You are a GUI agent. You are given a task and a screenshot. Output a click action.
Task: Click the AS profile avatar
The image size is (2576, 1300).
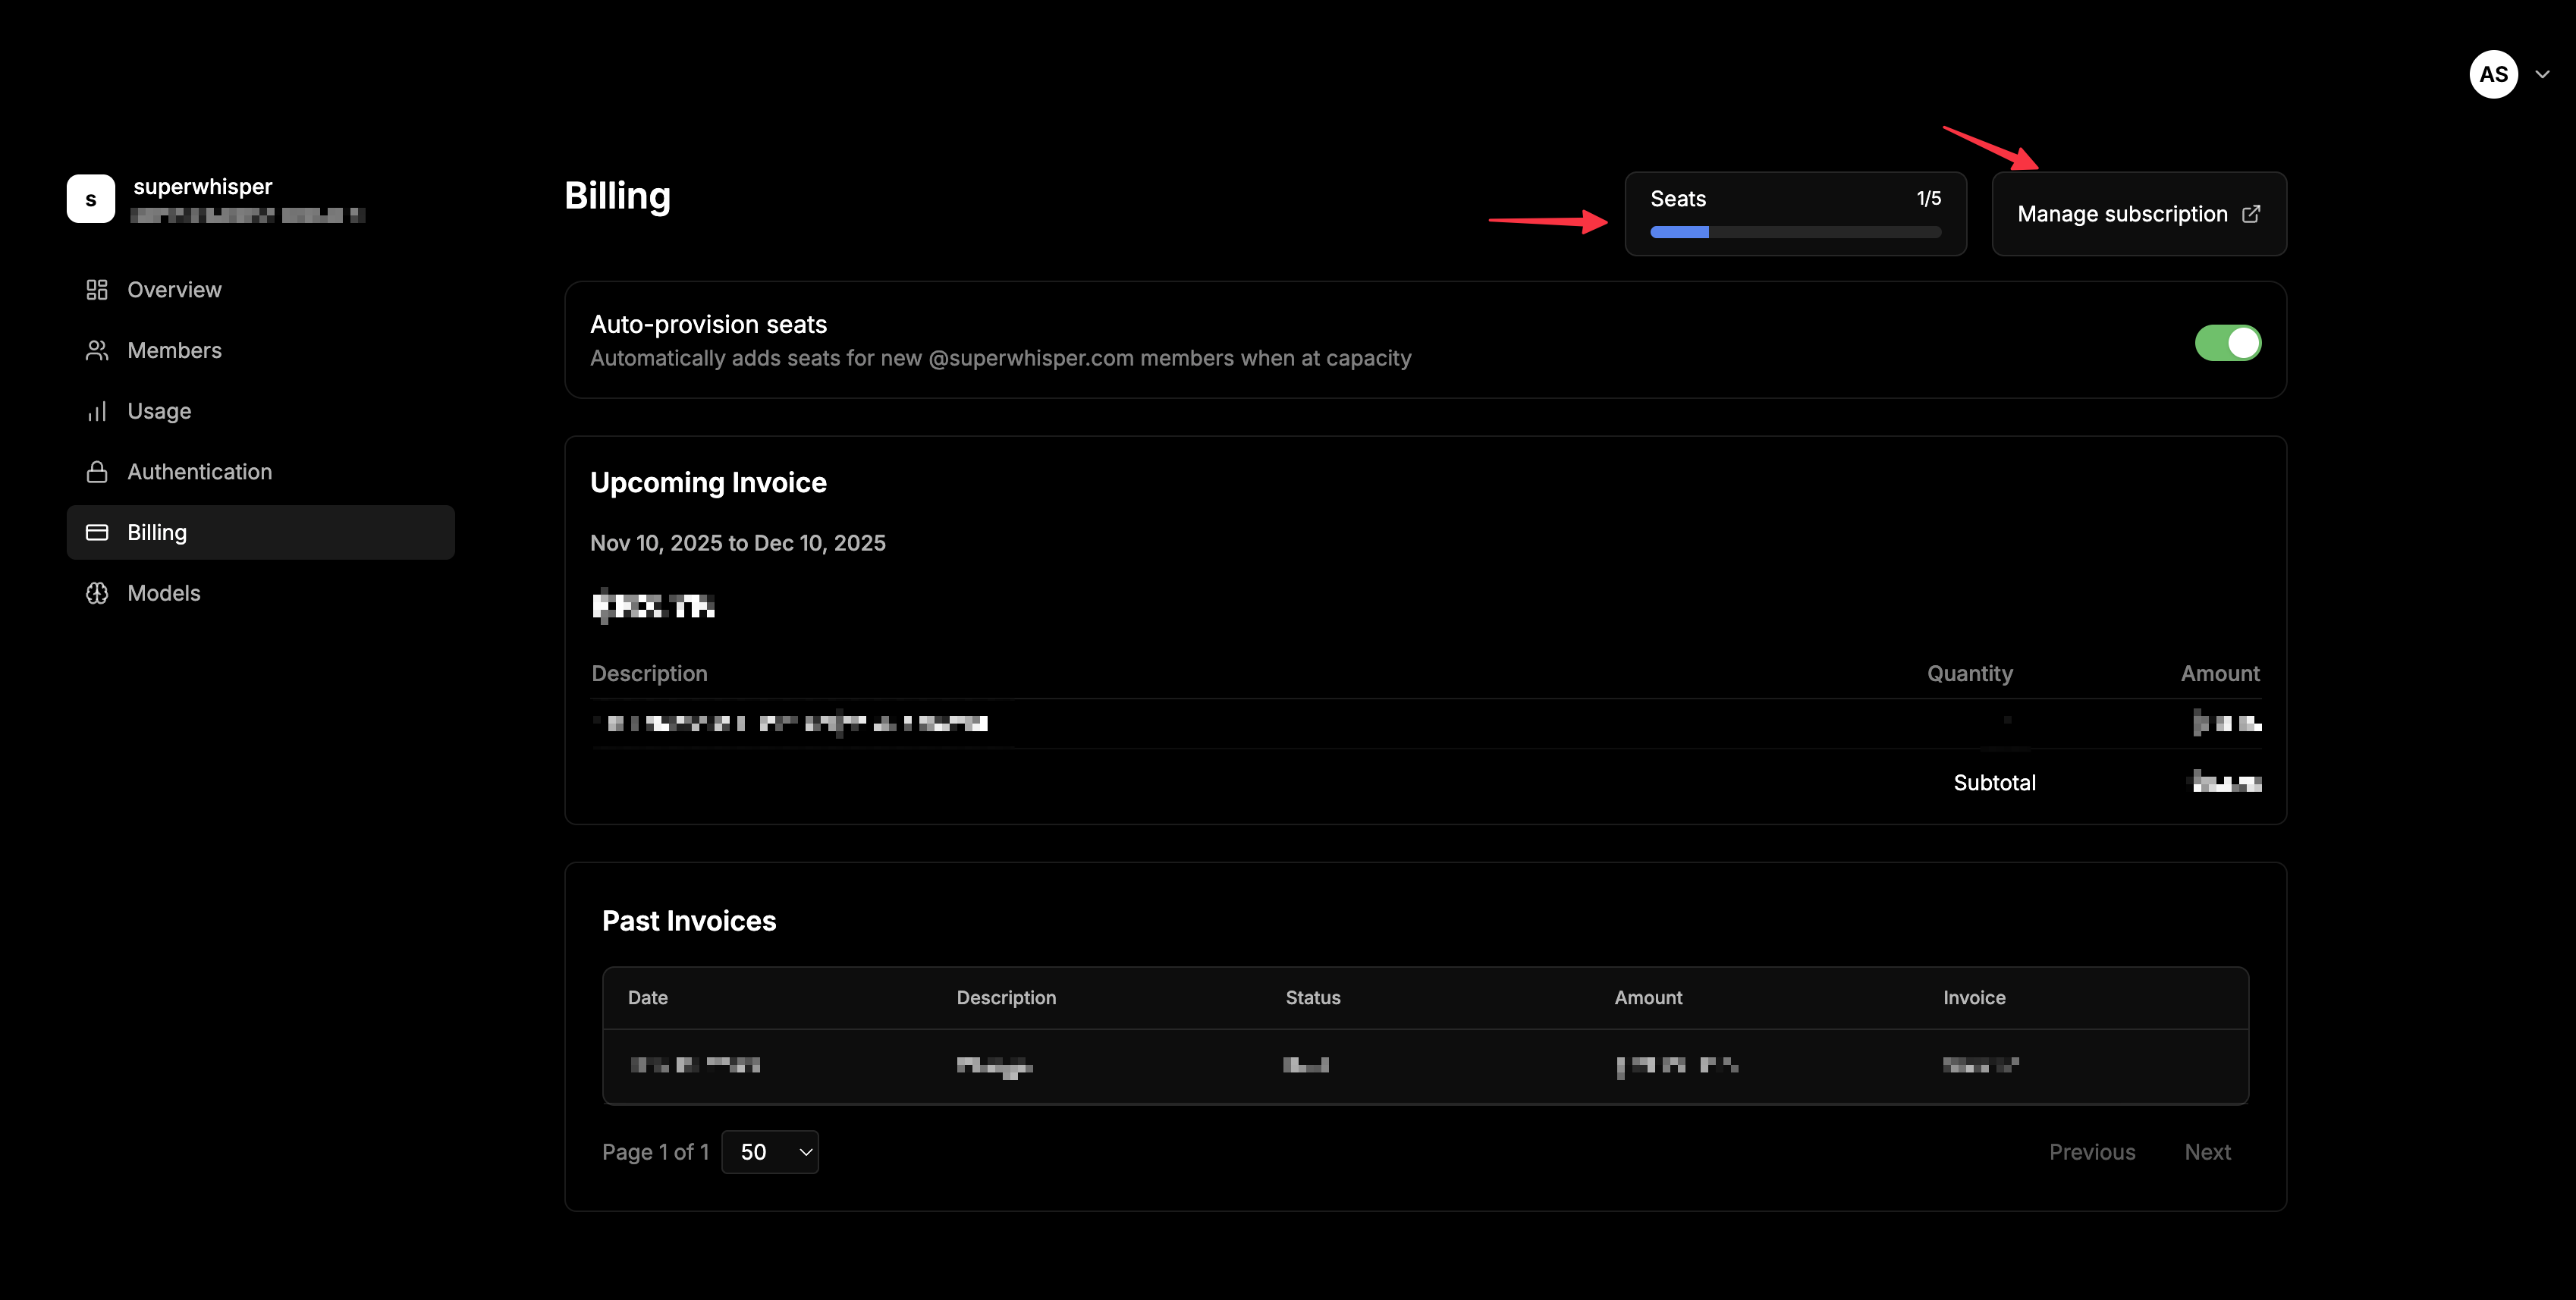point(2493,74)
